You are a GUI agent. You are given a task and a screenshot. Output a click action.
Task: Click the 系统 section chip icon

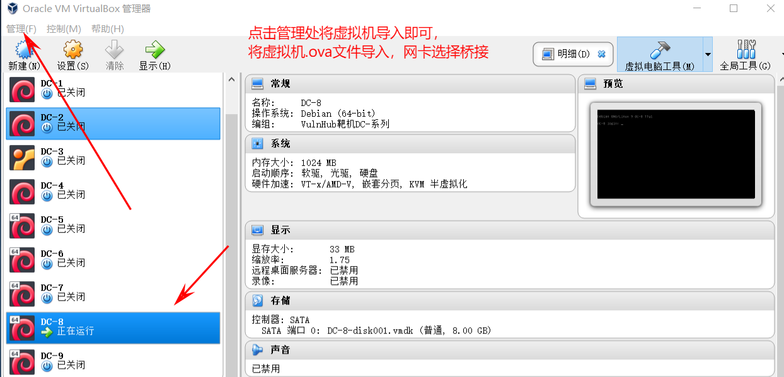click(257, 144)
